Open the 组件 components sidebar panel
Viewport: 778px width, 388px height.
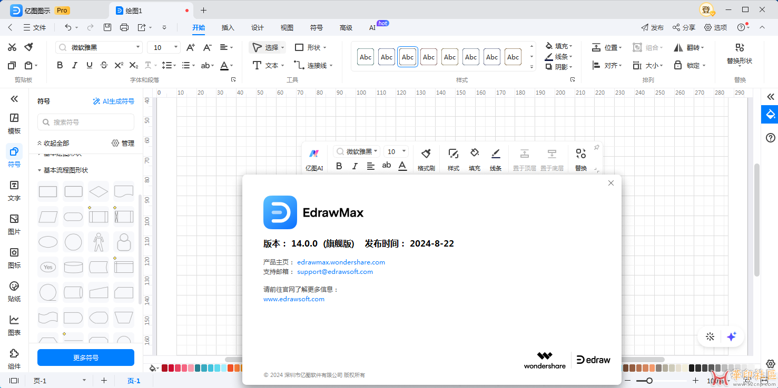coord(14,359)
